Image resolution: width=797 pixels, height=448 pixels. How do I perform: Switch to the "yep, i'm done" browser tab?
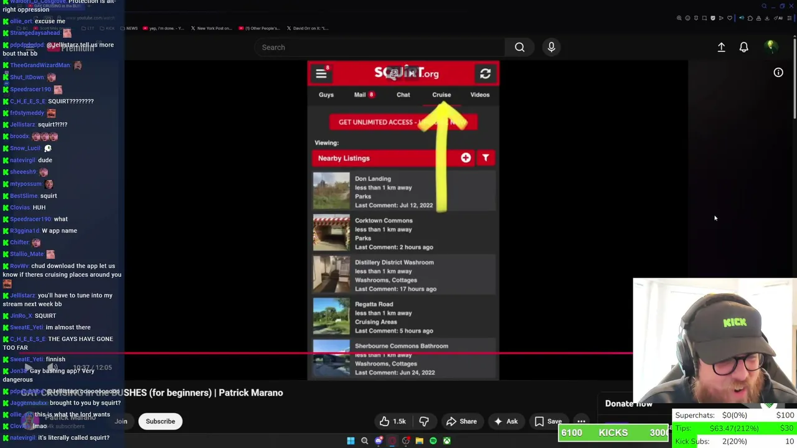(163, 28)
